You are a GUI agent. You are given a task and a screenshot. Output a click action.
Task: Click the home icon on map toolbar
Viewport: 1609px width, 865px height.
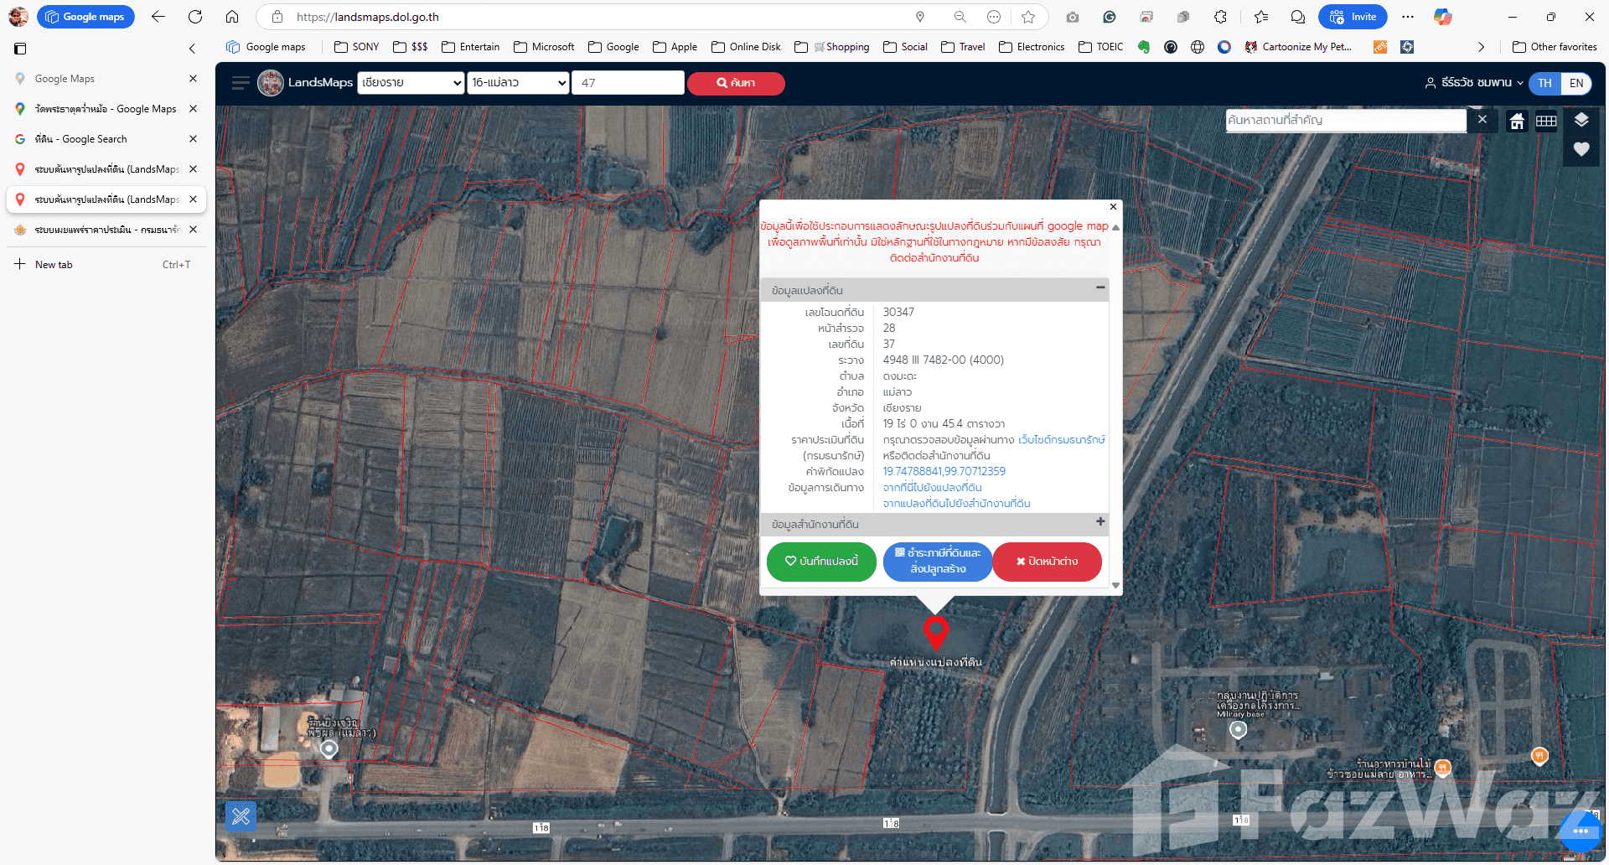click(x=1517, y=122)
